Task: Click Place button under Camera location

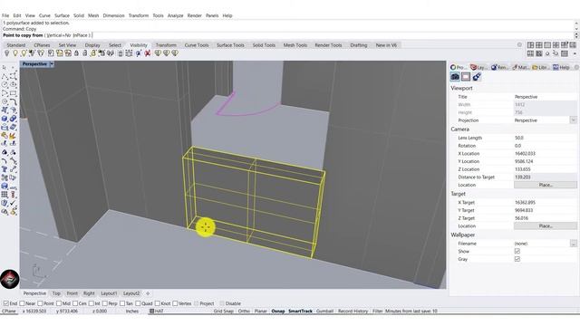Action: [546, 185]
